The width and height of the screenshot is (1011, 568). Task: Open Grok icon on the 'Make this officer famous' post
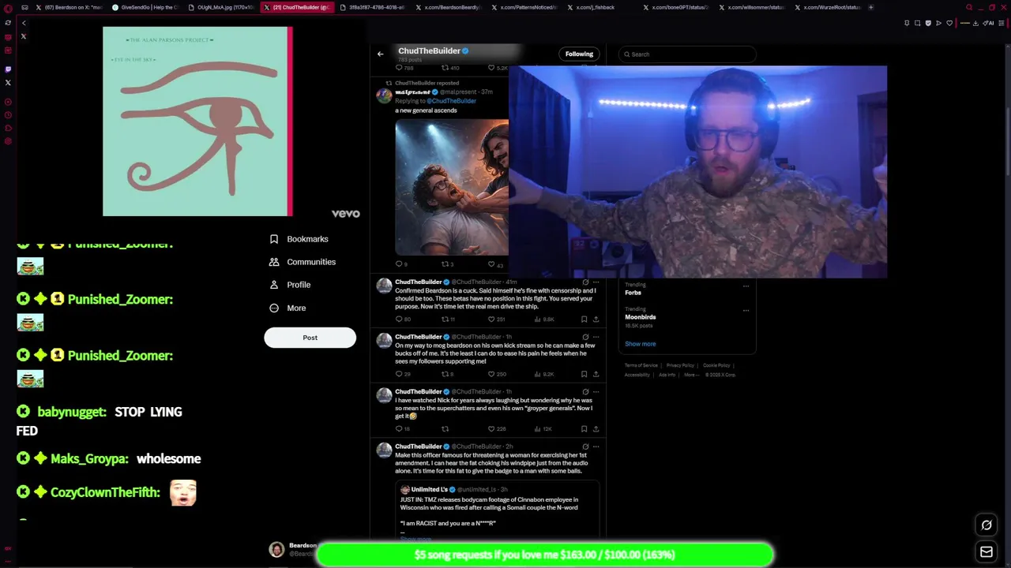pos(585,447)
